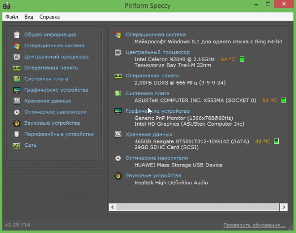The image size is (296, 233).
Task: Select Оперативная память in the sidebar
Action: 51,68
